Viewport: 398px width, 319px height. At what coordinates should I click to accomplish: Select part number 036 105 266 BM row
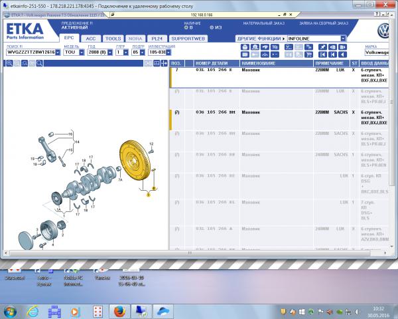tap(279, 120)
